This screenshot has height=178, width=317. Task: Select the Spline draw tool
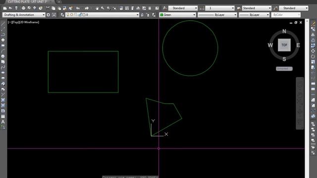click(x=3, y=67)
